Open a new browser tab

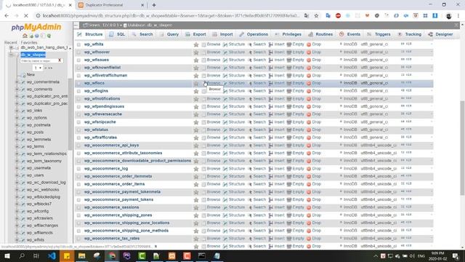pos(154,5)
